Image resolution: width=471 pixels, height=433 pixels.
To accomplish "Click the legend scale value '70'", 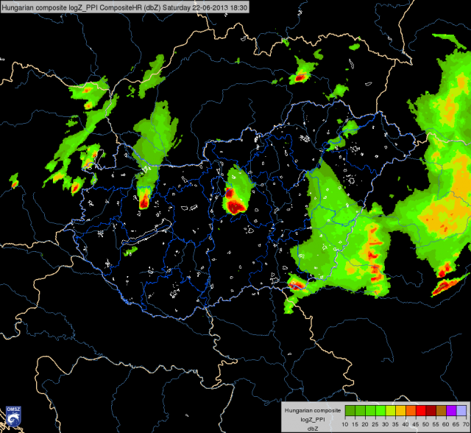I will click(466, 424).
